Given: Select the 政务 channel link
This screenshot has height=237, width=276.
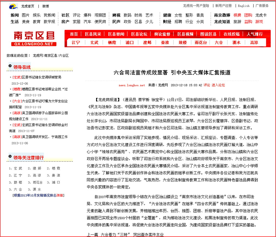Looking at the screenshot, I should click(x=128, y=22).
